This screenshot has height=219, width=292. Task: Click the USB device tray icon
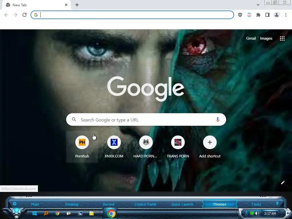point(246,213)
